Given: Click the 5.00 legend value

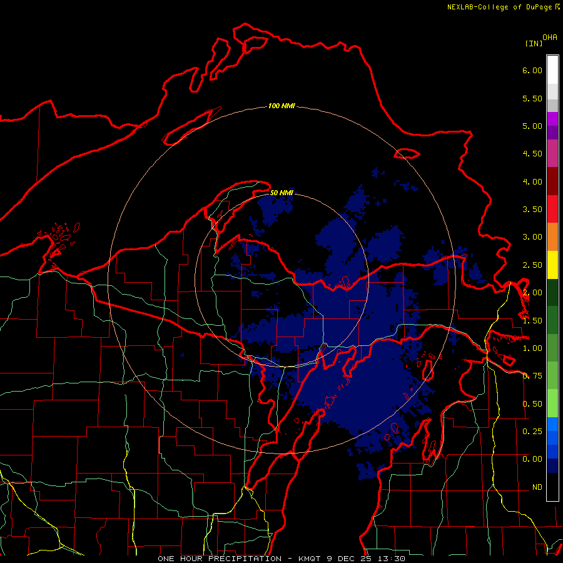Looking at the screenshot, I should (532, 126).
